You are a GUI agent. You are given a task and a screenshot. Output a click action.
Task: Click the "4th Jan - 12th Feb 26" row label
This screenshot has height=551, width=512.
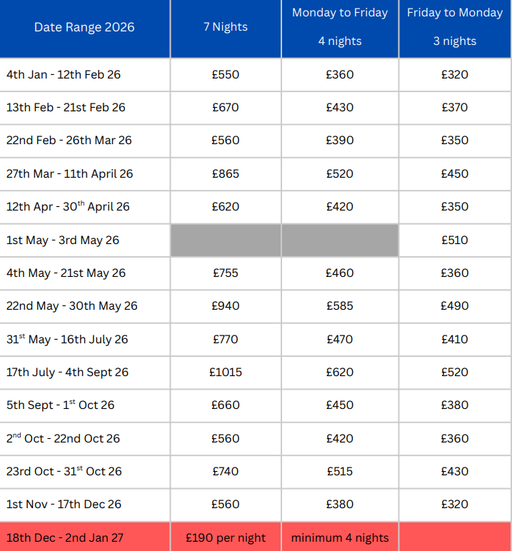[64, 74]
